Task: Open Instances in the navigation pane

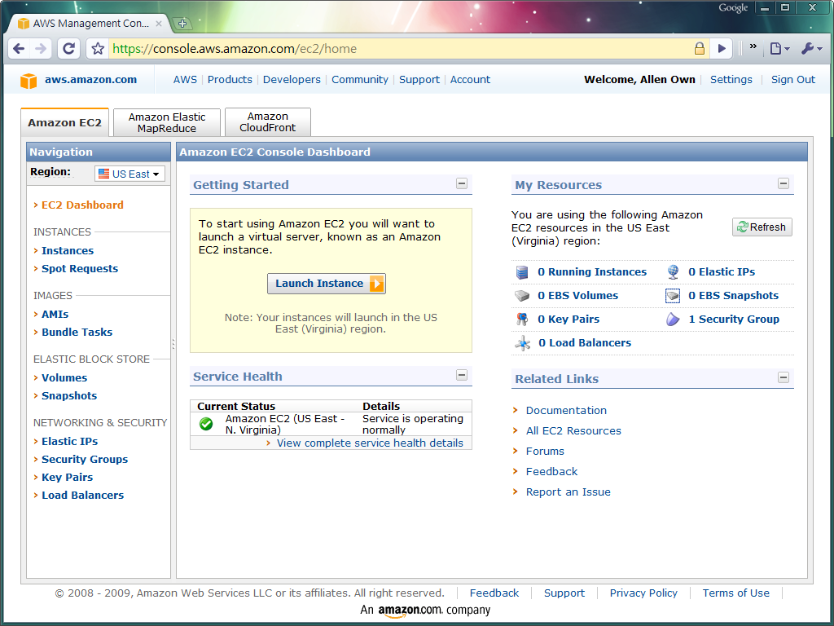Action: click(x=68, y=251)
